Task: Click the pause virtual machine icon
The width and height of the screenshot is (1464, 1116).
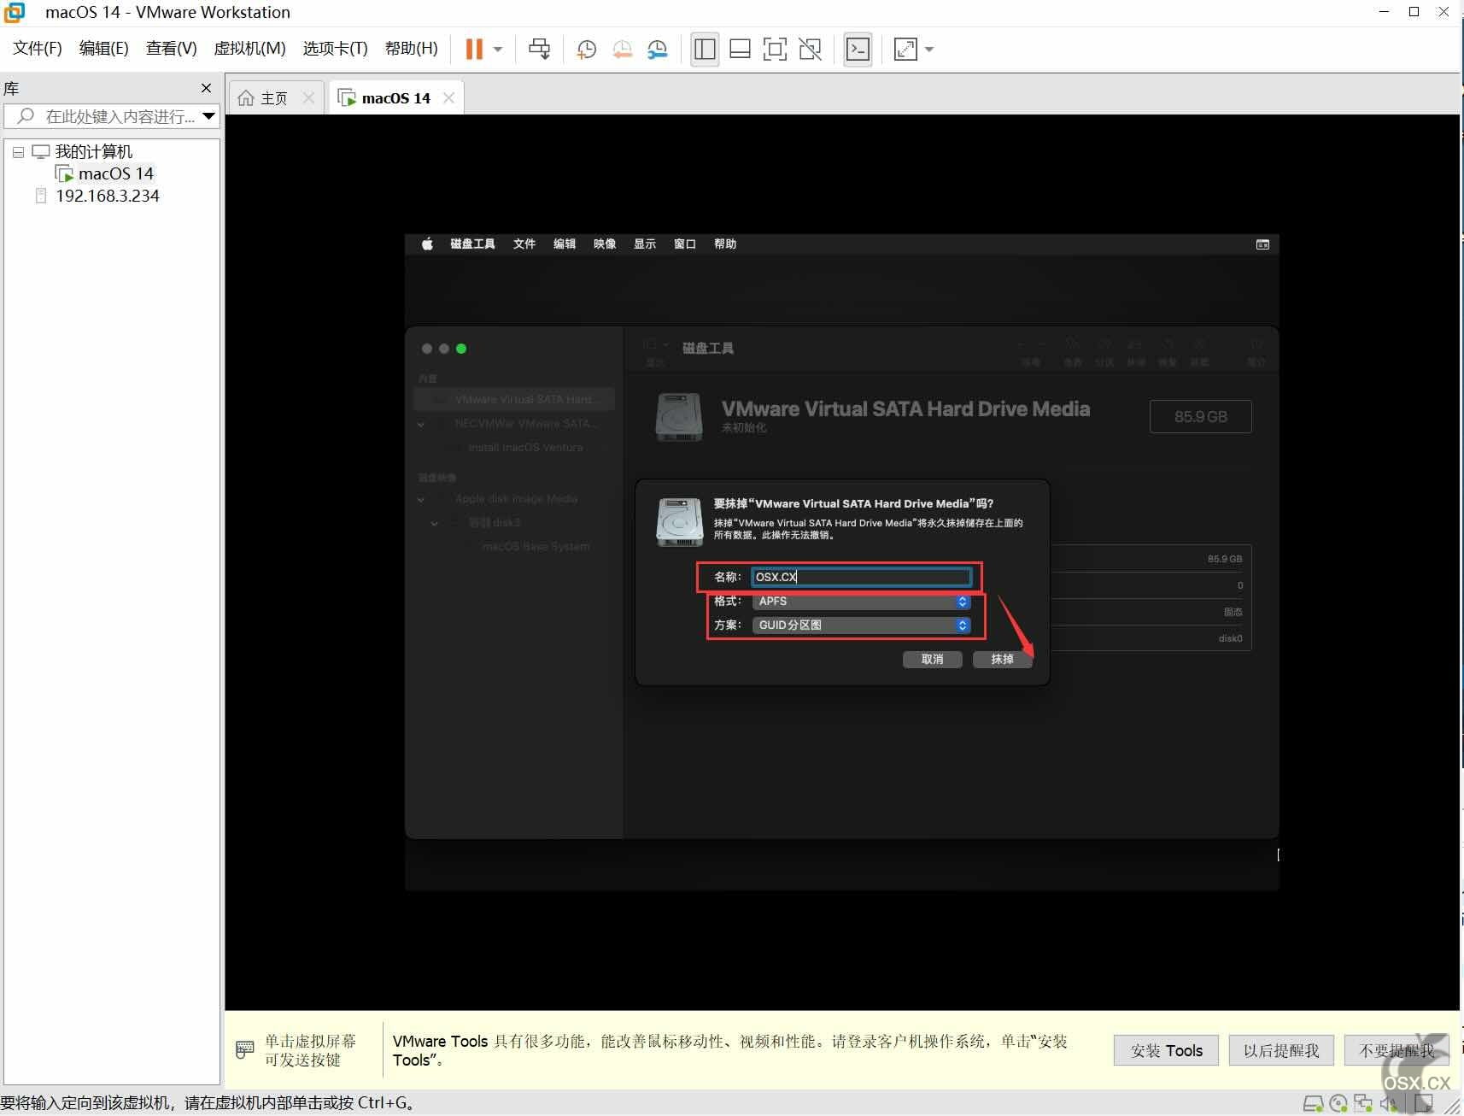Action: (474, 49)
